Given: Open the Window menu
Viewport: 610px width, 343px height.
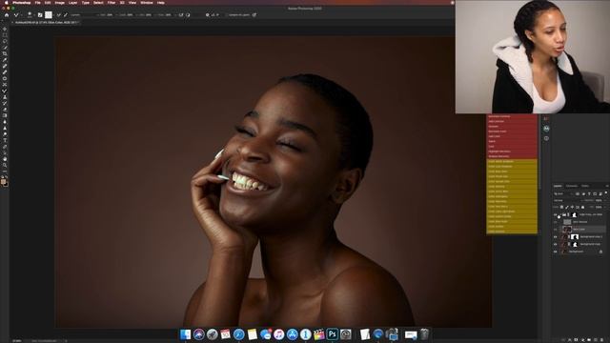Looking at the screenshot, I should (147, 2).
